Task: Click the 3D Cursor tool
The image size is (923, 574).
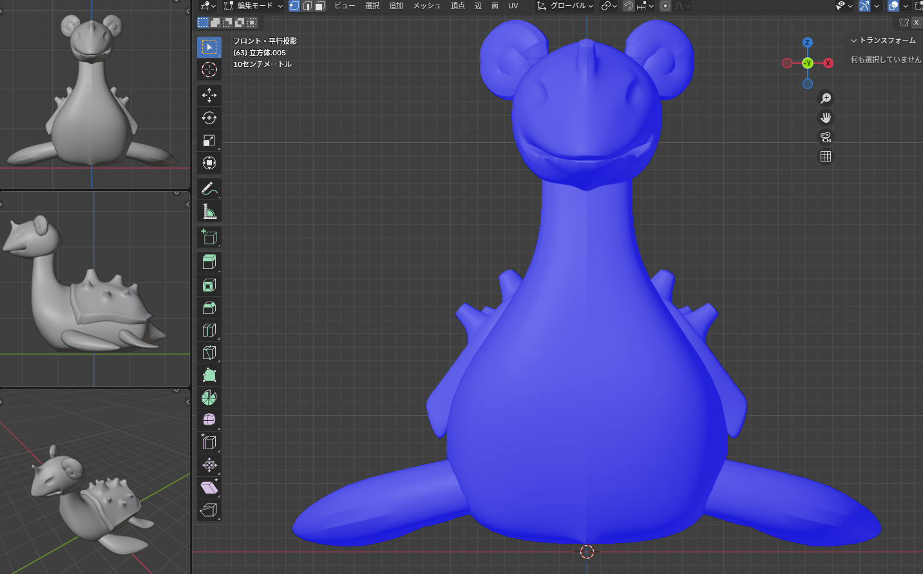Action: (x=209, y=69)
